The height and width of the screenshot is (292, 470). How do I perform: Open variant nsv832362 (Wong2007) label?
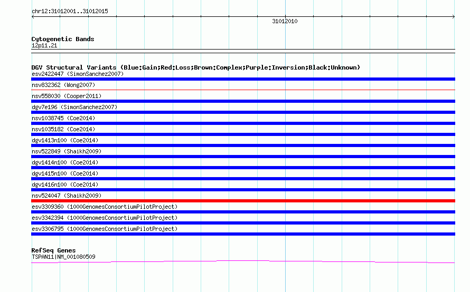63,85
